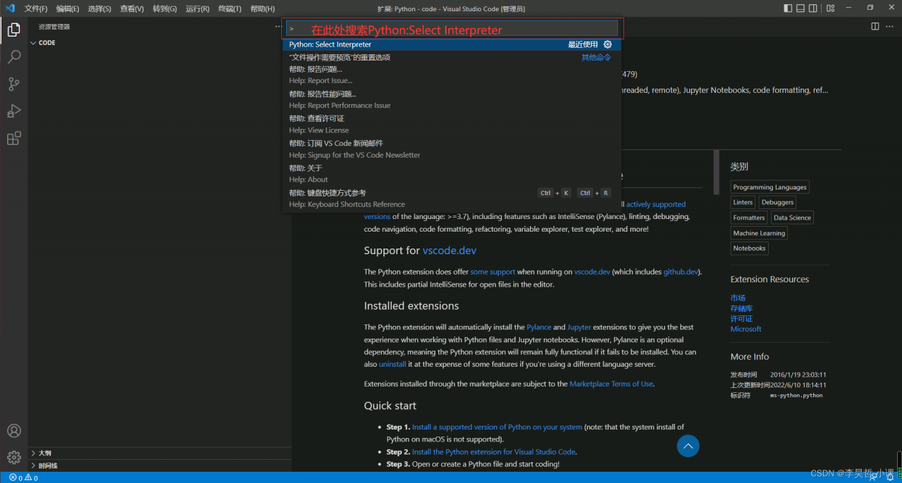
Task: Choose the 帮助: 键盘快捷方式参考 command
Action: coord(452,198)
